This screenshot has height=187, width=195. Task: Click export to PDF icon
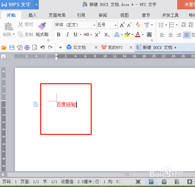click(20, 48)
